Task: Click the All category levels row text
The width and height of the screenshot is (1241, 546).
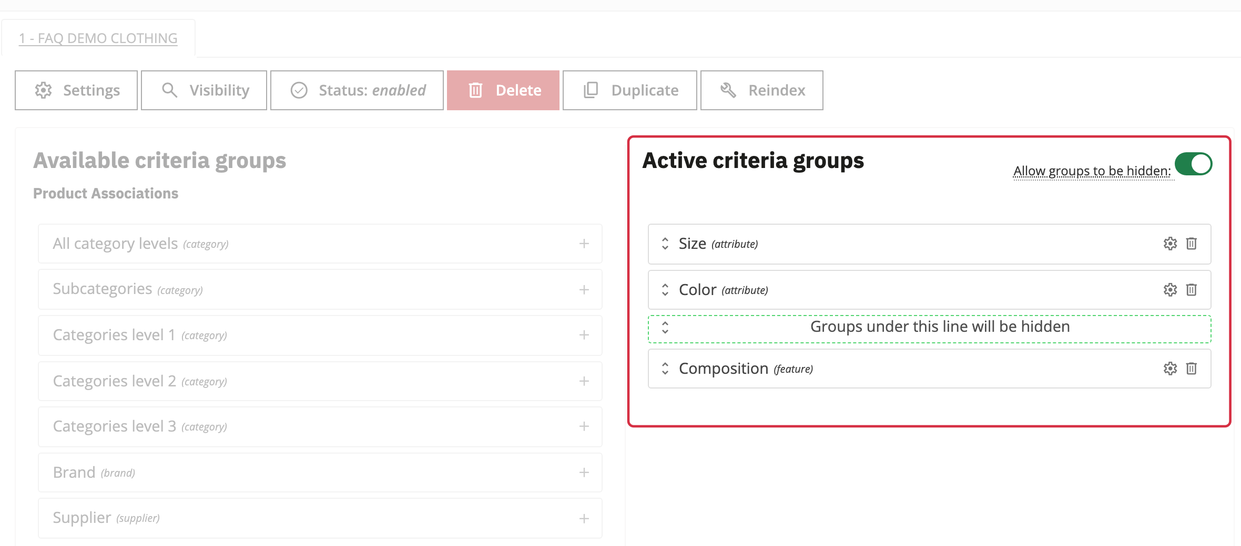Action: tap(141, 244)
